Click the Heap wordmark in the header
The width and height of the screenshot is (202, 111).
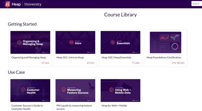click(x=16, y=4)
